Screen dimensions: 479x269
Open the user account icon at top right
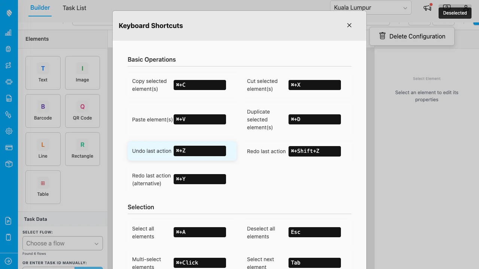466,7
